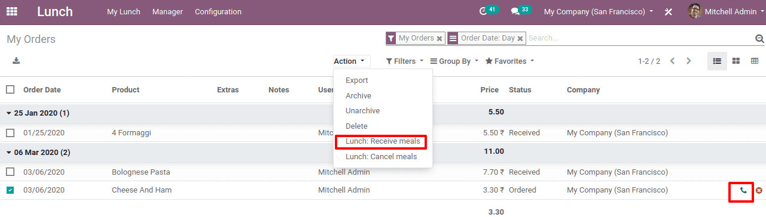Click the search magnifier icon
This screenshot has height=217, width=766.
759,39
